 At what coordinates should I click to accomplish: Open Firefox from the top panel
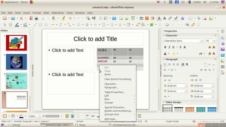coord(31,2)
